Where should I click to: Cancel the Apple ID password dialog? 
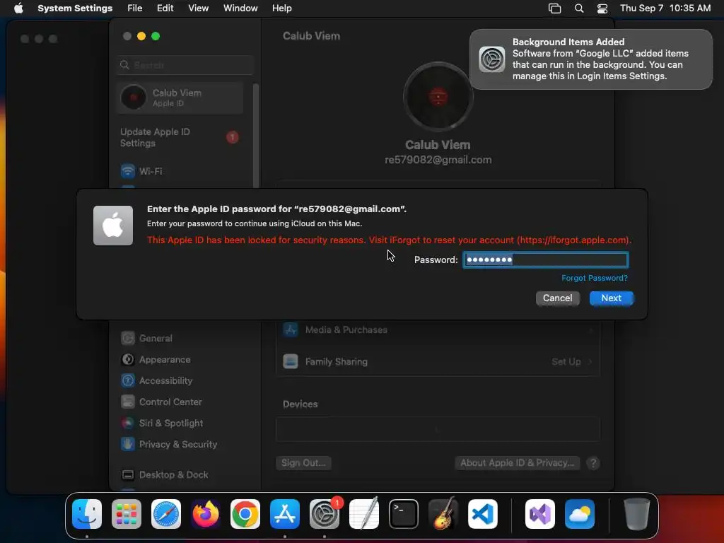[557, 298]
